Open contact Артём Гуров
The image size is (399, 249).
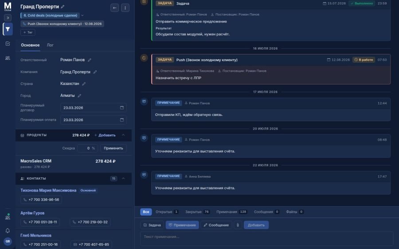tap(32, 213)
